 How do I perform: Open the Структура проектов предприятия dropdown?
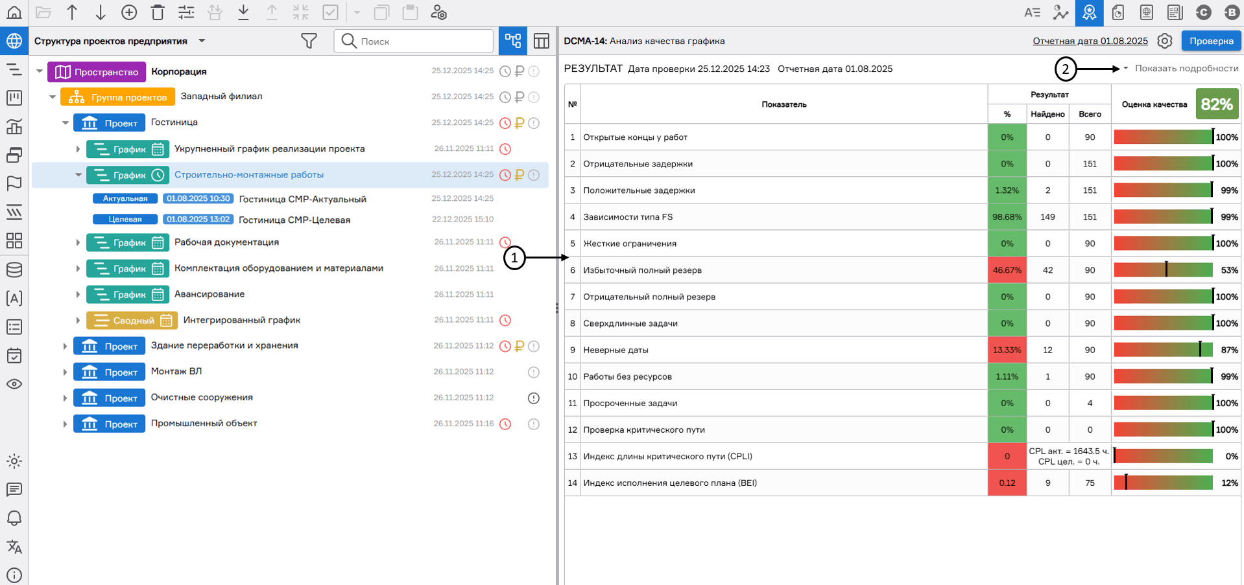tap(202, 41)
